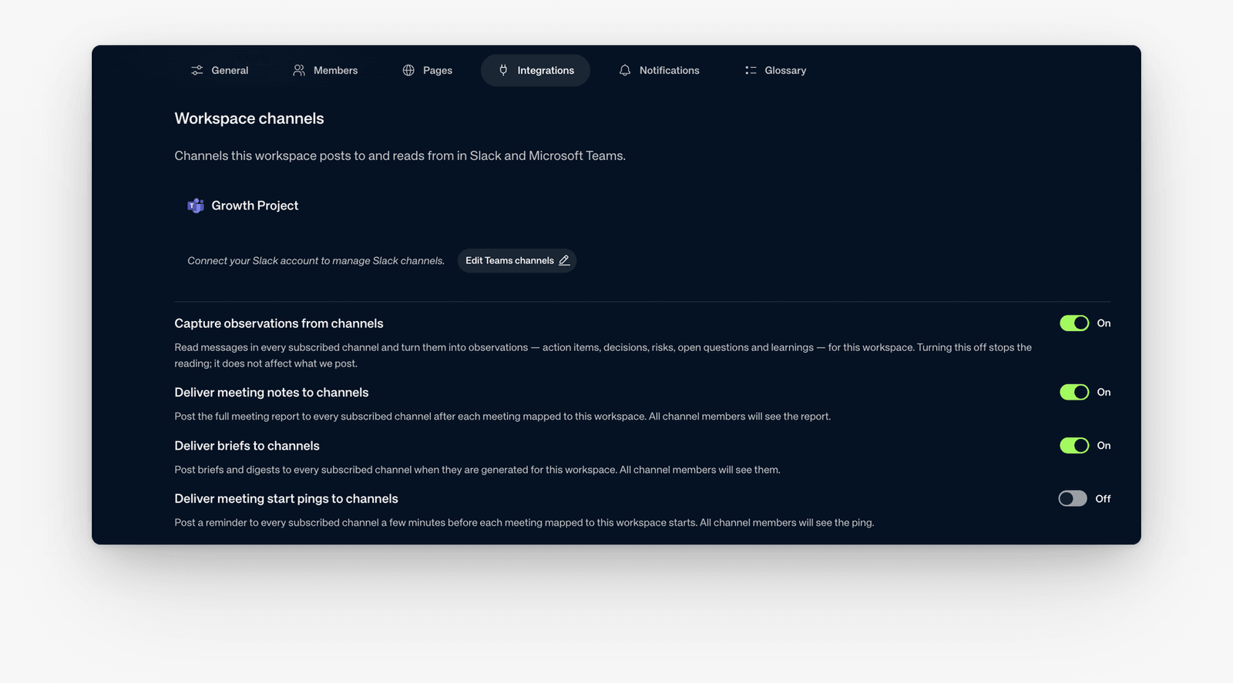Image resolution: width=1233 pixels, height=683 pixels.
Task: Click 'Channels this workspace posts to' description
Action: point(400,156)
